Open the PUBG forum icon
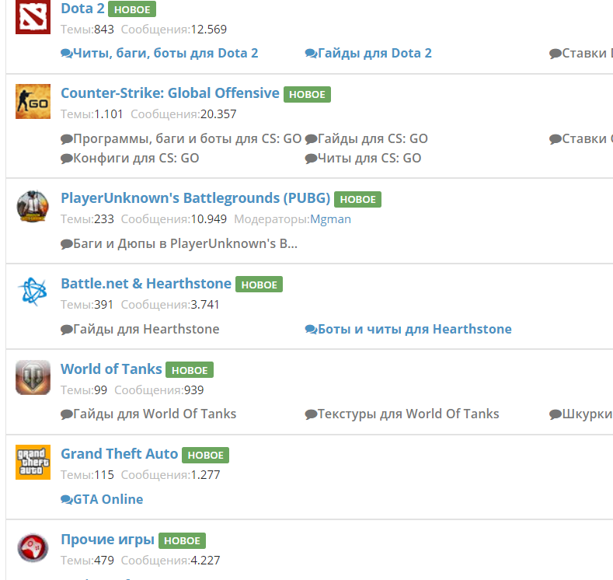The image size is (613, 580). point(33,206)
